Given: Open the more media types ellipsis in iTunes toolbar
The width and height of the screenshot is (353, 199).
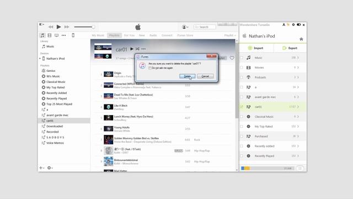Looking at the screenshot, I should tap(64, 35).
